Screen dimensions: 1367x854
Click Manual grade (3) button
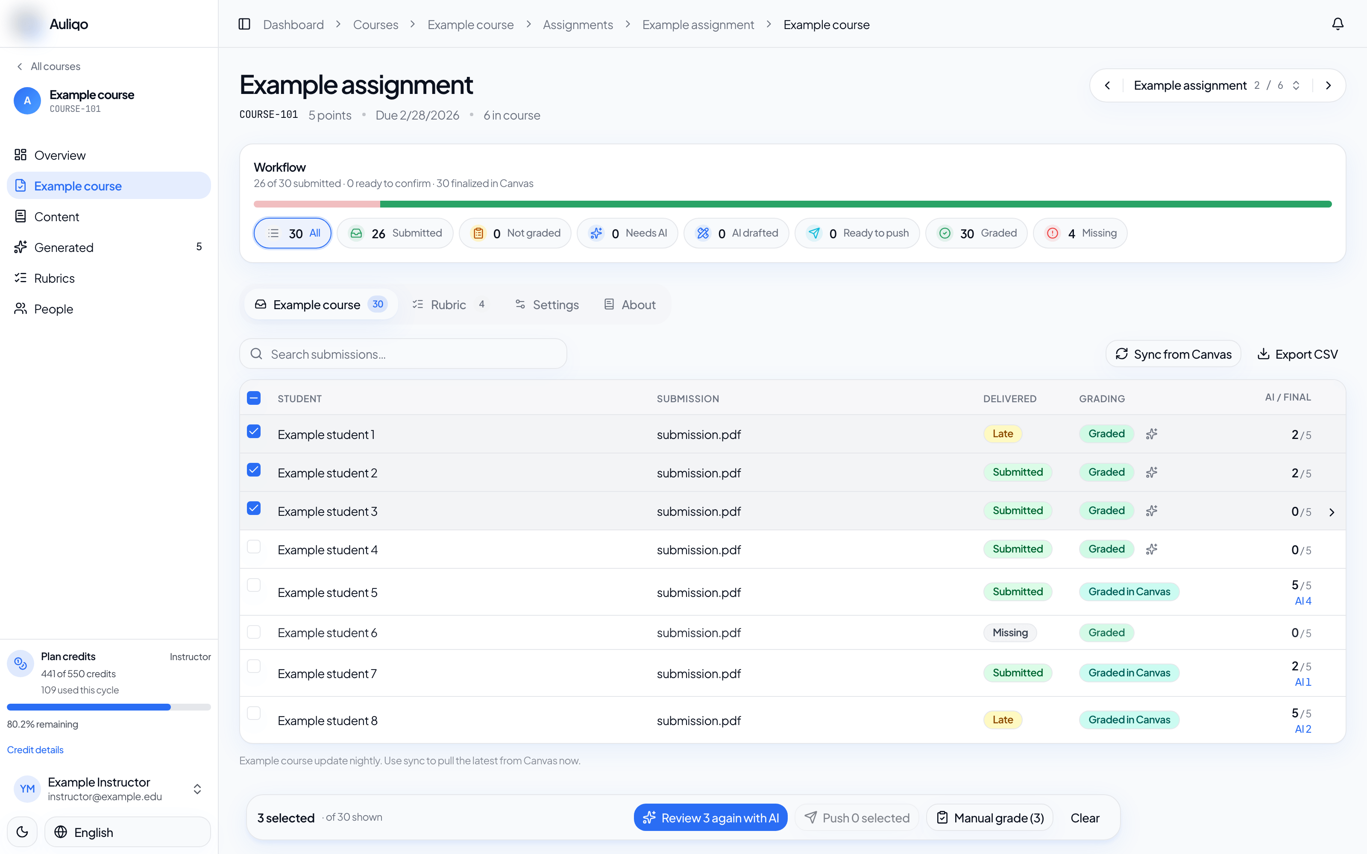point(990,818)
